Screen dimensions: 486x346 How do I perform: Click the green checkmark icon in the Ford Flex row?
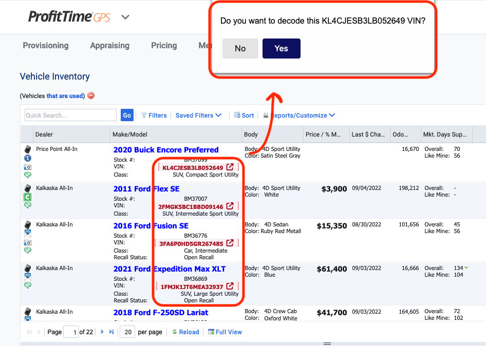28,205
